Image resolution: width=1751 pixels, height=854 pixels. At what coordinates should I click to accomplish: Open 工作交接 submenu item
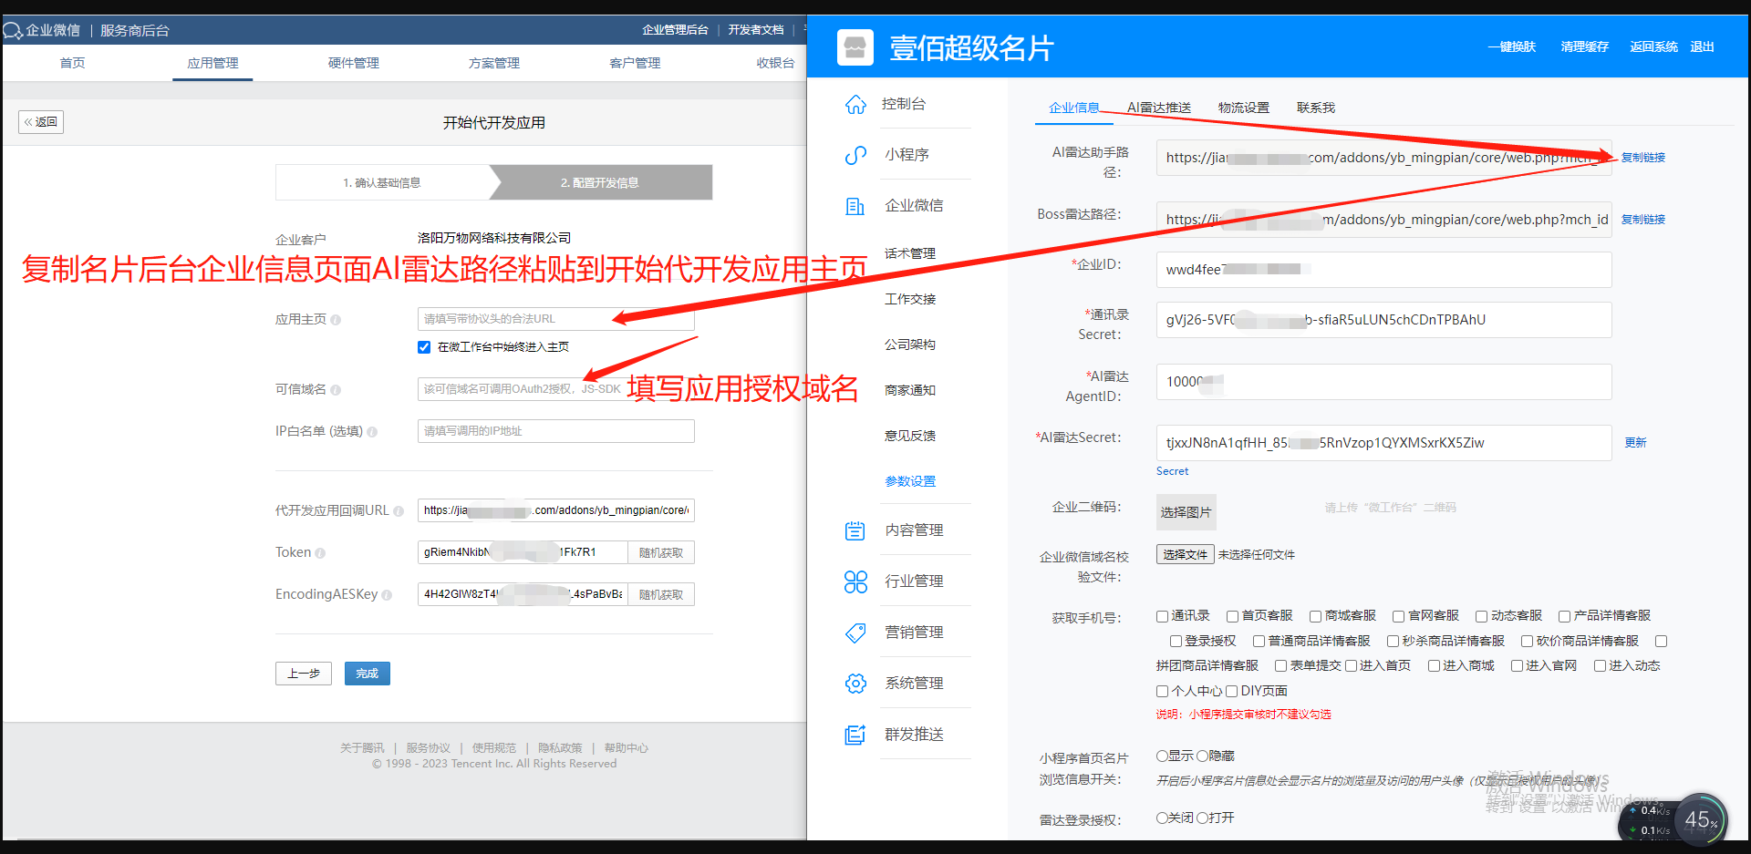coord(910,299)
